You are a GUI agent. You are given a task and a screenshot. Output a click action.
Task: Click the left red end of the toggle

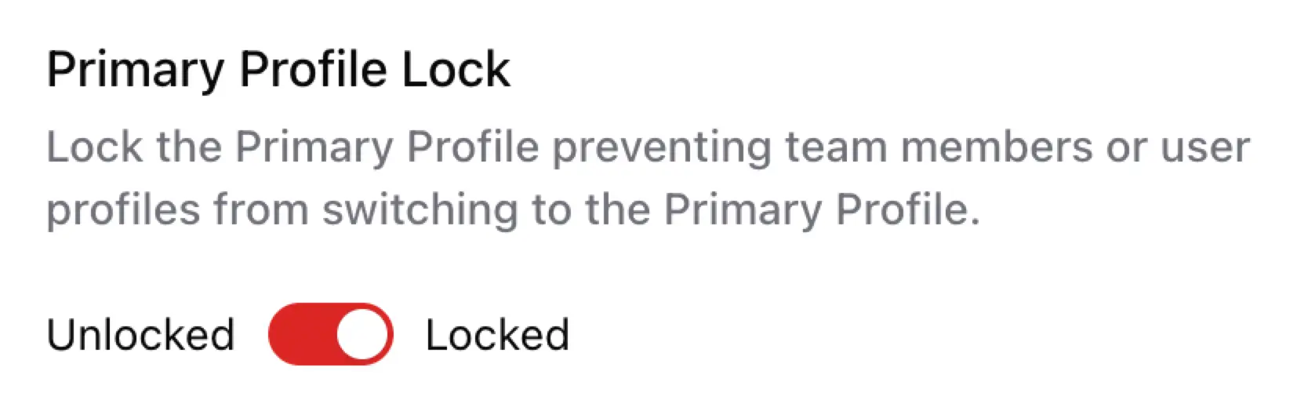click(294, 334)
